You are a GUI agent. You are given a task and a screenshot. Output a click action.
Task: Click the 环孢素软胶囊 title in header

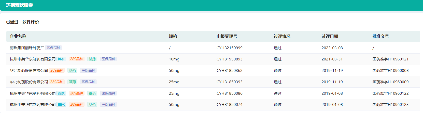19,5
